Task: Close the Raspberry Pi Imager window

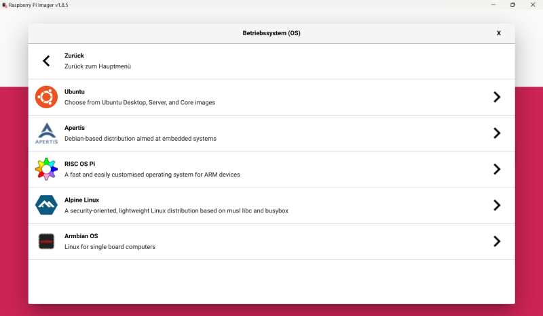Action: pyautogui.click(x=533, y=5)
